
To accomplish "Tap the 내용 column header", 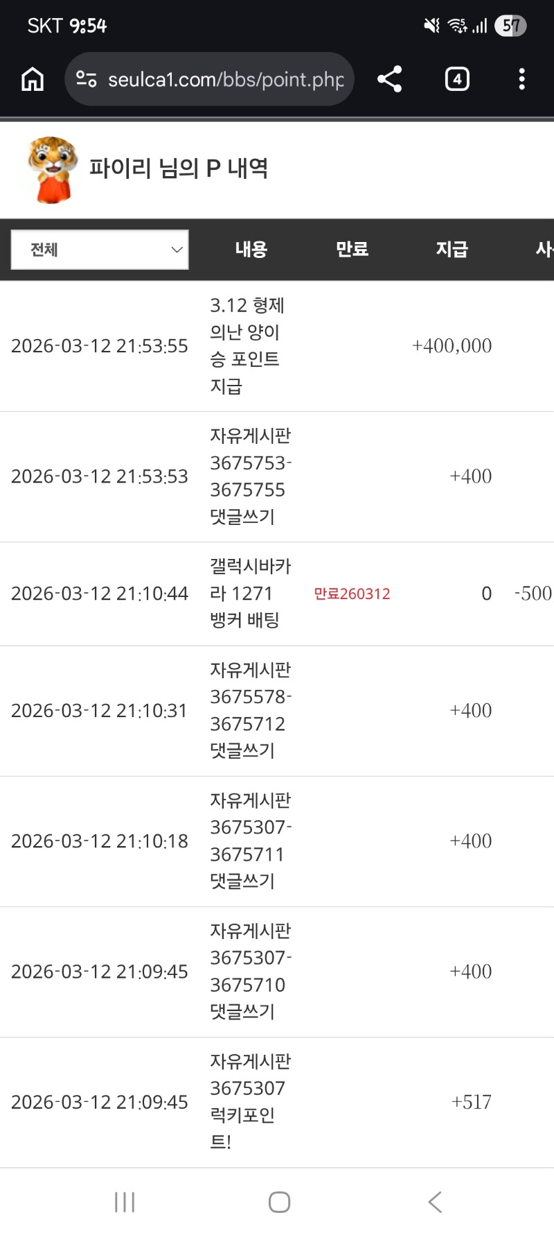I will click(x=251, y=250).
